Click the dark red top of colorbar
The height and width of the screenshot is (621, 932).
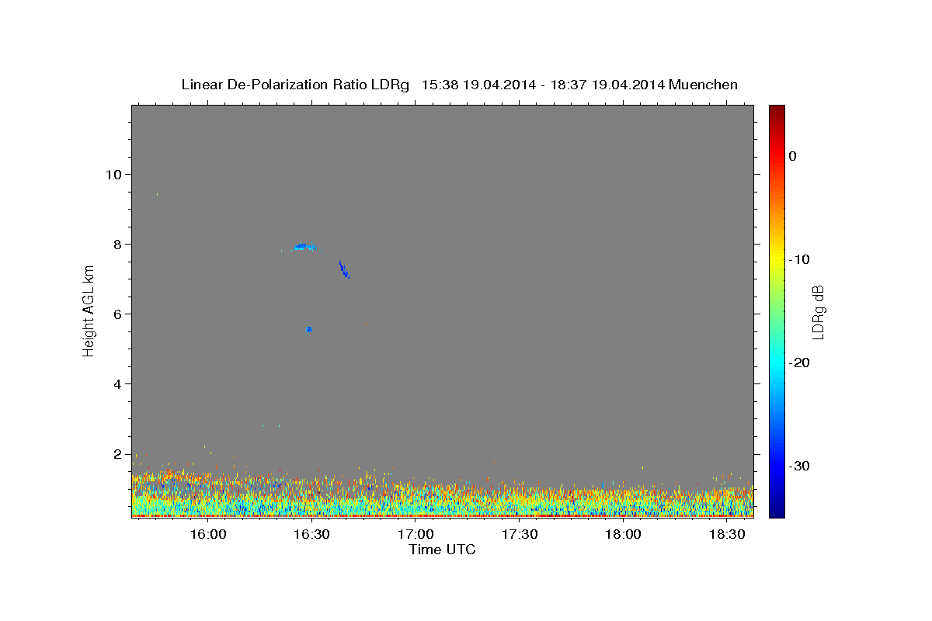pyautogui.click(x=777, y=110)
